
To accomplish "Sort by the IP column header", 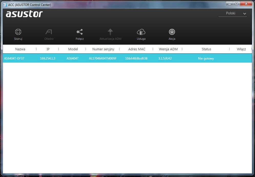I will 48,49.
